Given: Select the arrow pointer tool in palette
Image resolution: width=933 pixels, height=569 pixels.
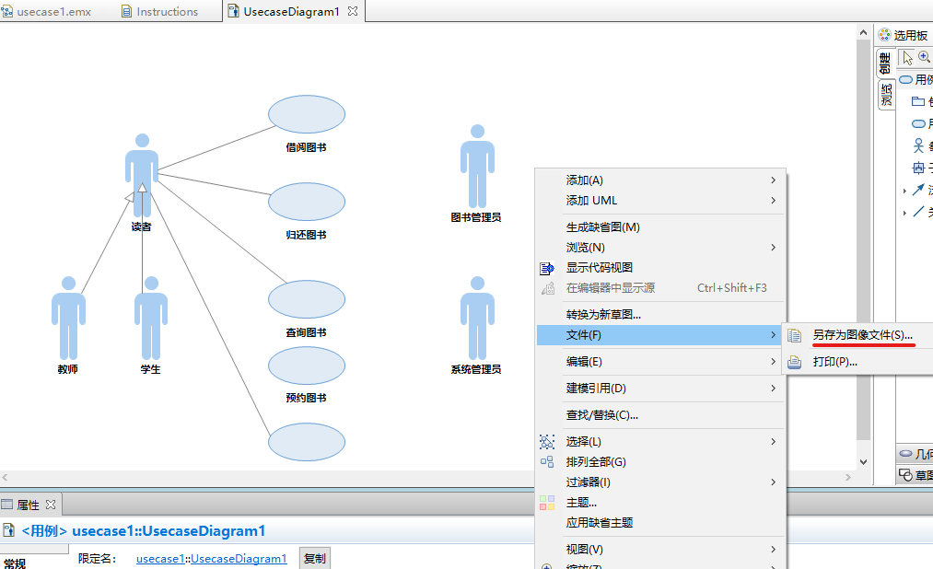Looking at the screenshot, I should (908, 57).
